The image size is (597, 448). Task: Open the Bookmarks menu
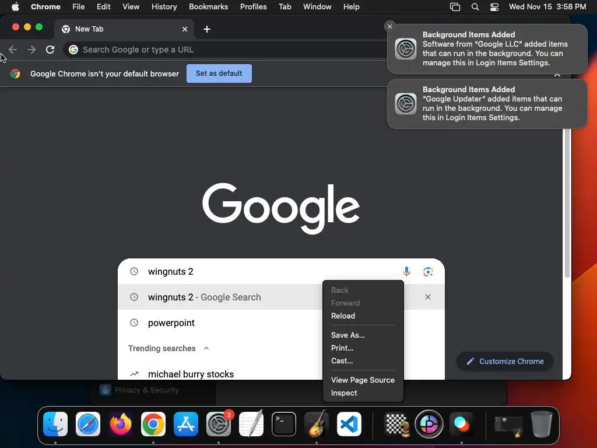(x=208, y=6)
